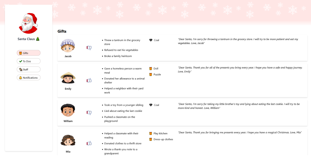311x163 pixels.
Task: Go to the Staff section
Action: tap(29, 69)
